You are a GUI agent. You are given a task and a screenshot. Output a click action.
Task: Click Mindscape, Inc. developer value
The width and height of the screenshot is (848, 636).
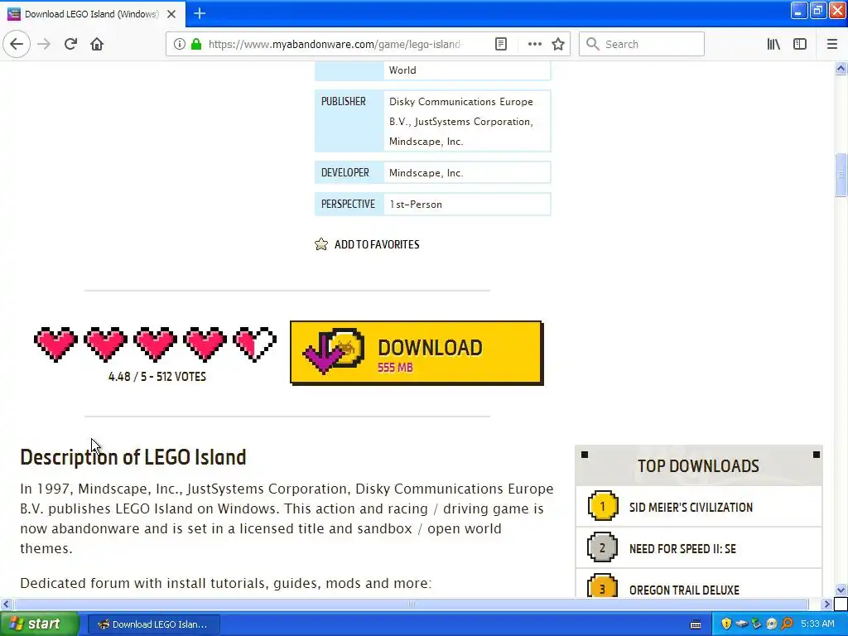coord(426,173)
